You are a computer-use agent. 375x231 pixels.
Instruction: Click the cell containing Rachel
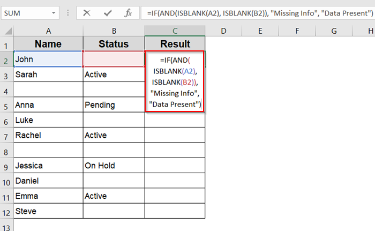[x=48, y=135]
